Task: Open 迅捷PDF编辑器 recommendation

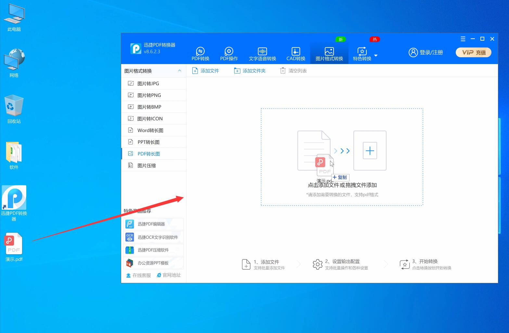Action: [x=153, y=224]
